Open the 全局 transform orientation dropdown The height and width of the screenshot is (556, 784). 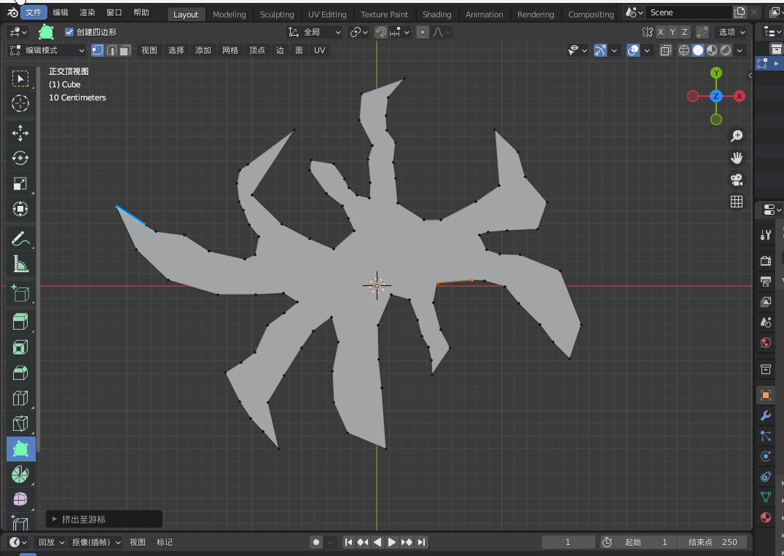315,33
